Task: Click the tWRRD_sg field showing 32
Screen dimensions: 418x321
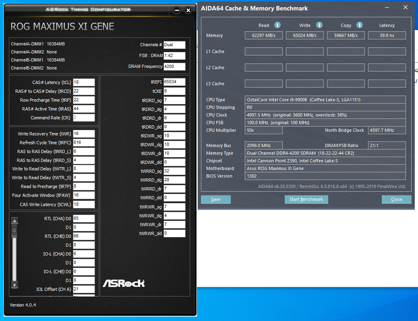Action: pyautogui.click(x=174, y=171)
